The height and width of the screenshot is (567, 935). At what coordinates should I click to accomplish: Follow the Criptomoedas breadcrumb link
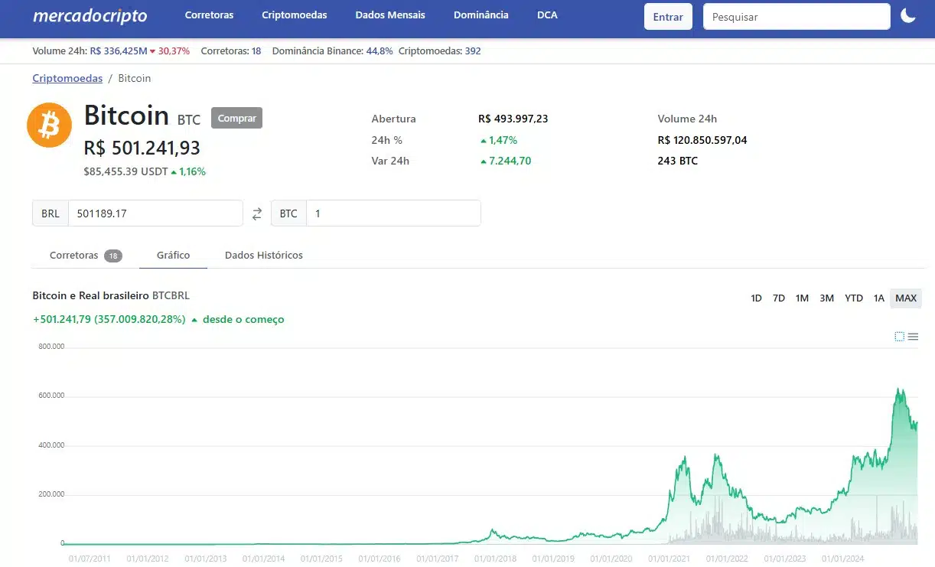click(x=67, y=78)
